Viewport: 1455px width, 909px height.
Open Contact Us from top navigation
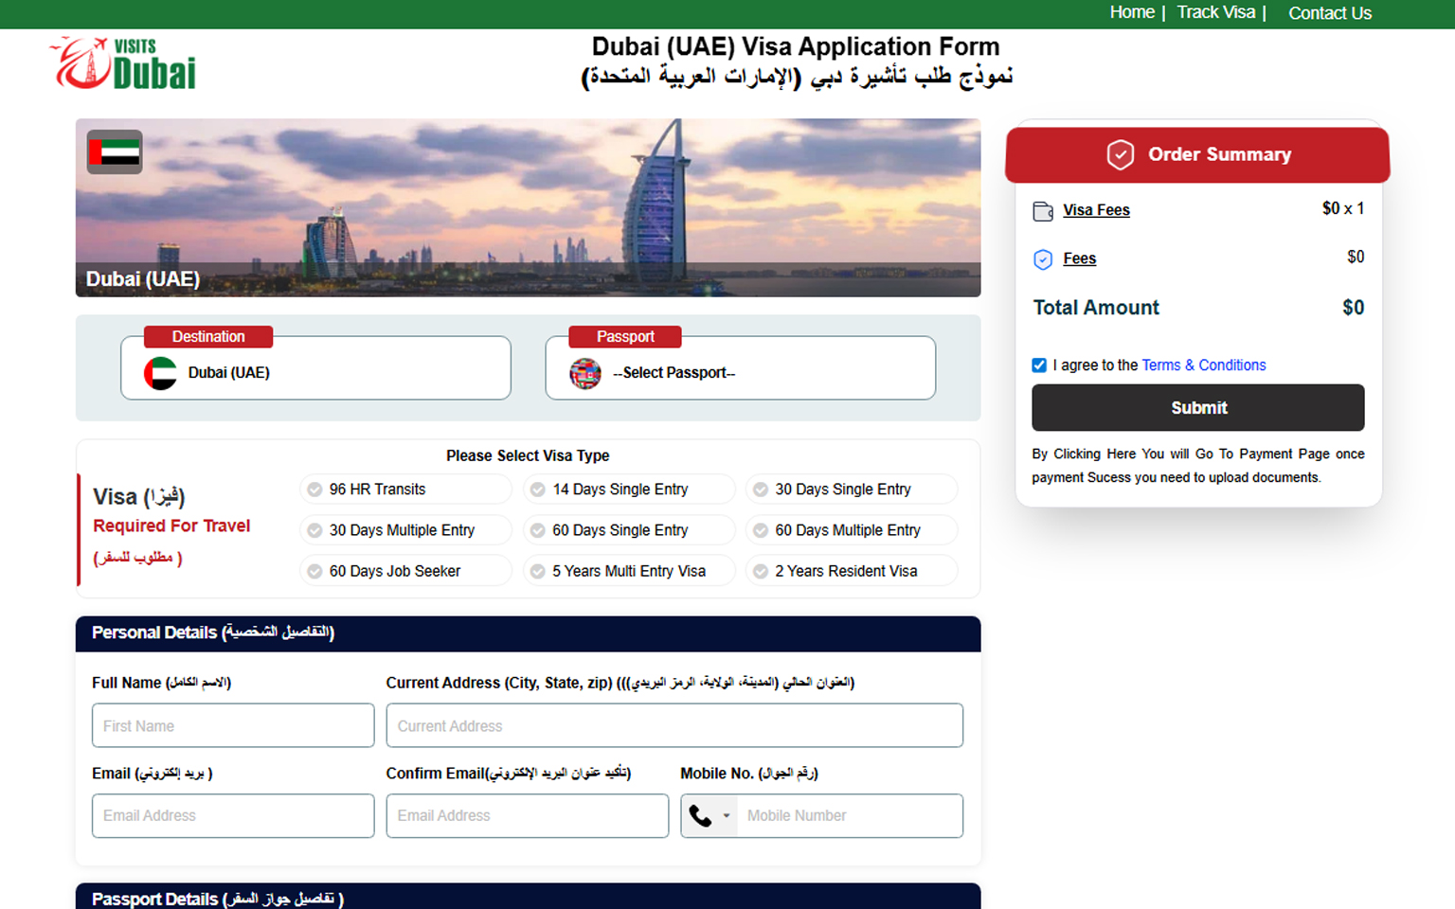[1329, 13]
